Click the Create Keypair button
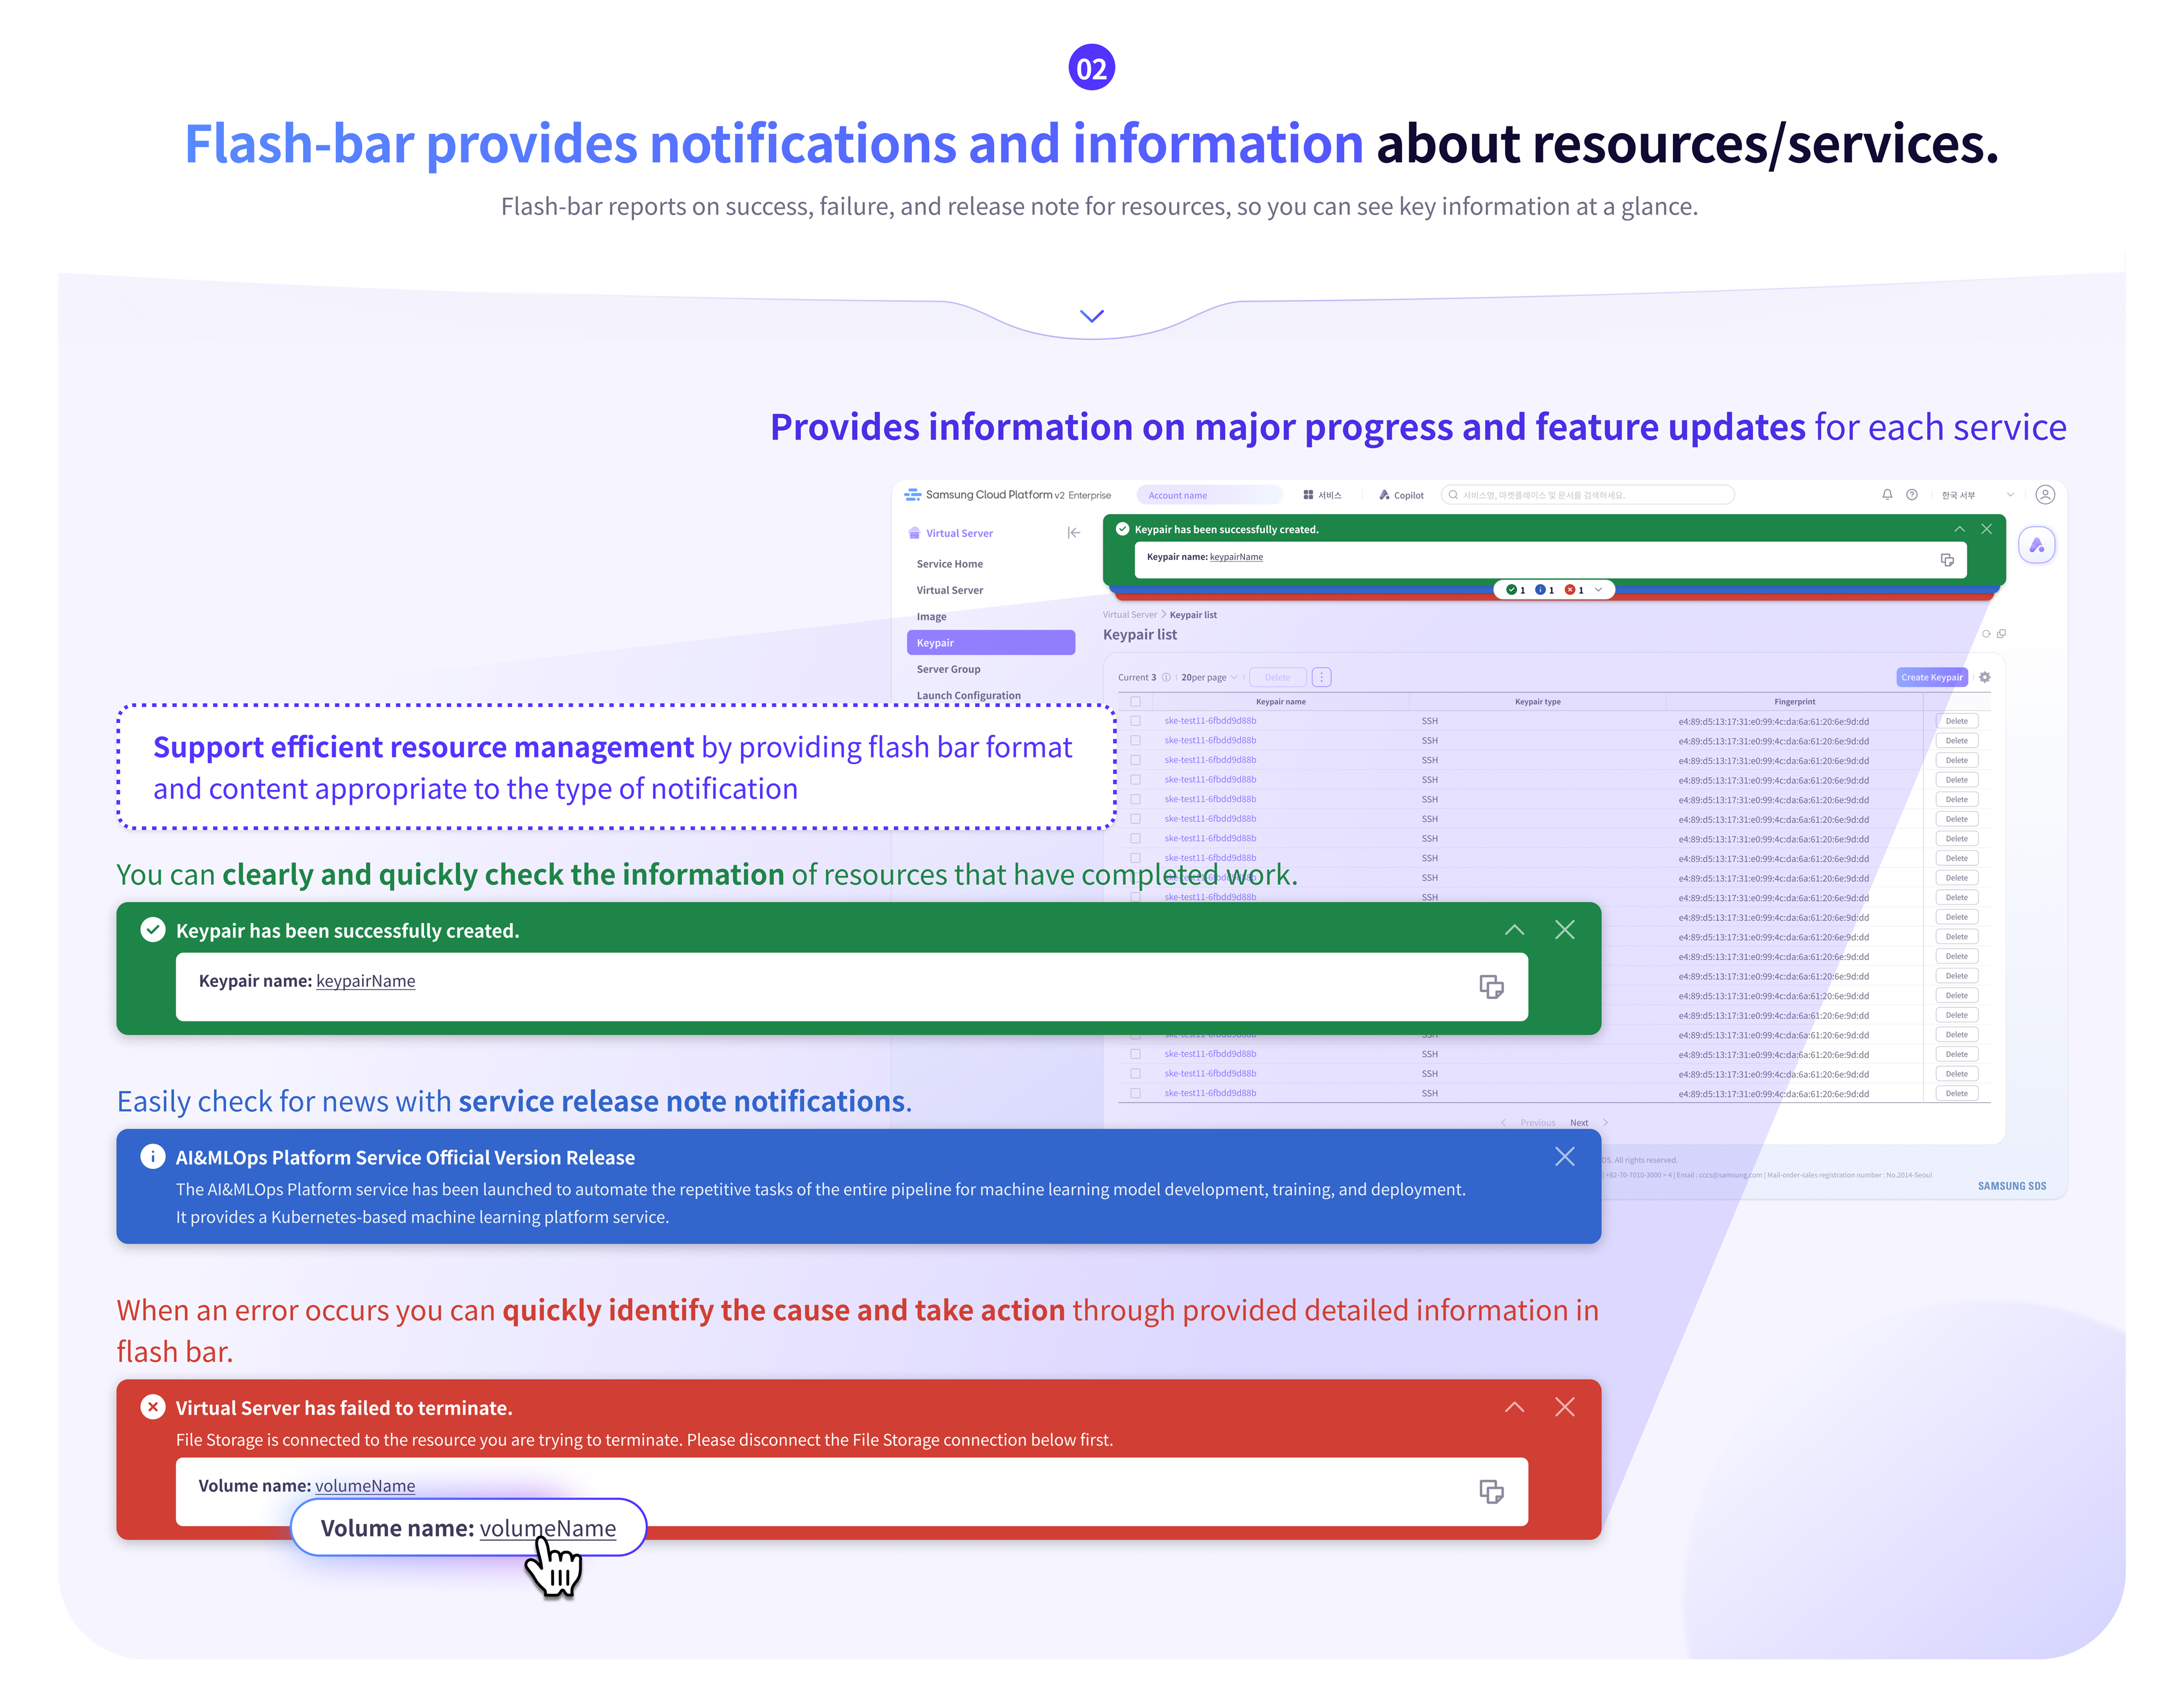The width and height of the screenshot is (2184, 1703). tap(1931, 677)
